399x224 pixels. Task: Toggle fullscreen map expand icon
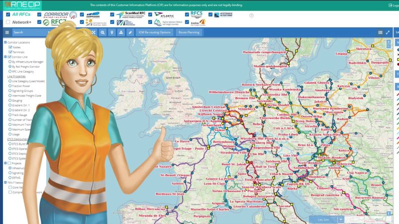(x=388, y=32)
